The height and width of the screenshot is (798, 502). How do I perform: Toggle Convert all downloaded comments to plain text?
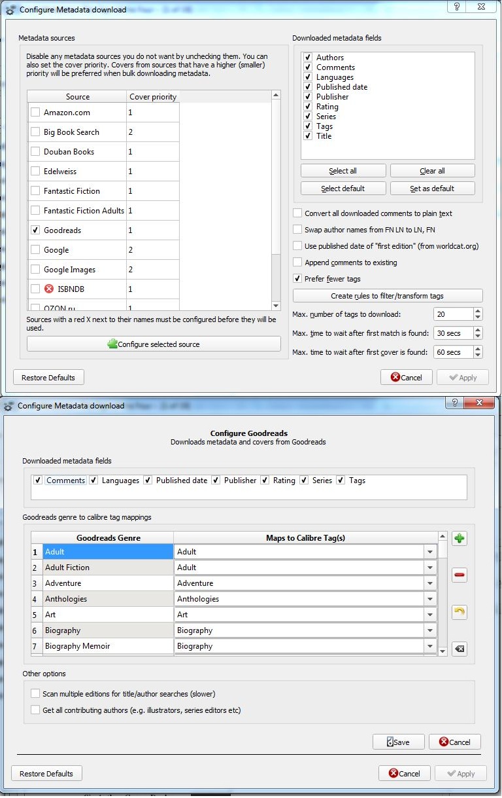tap(297, 213)
